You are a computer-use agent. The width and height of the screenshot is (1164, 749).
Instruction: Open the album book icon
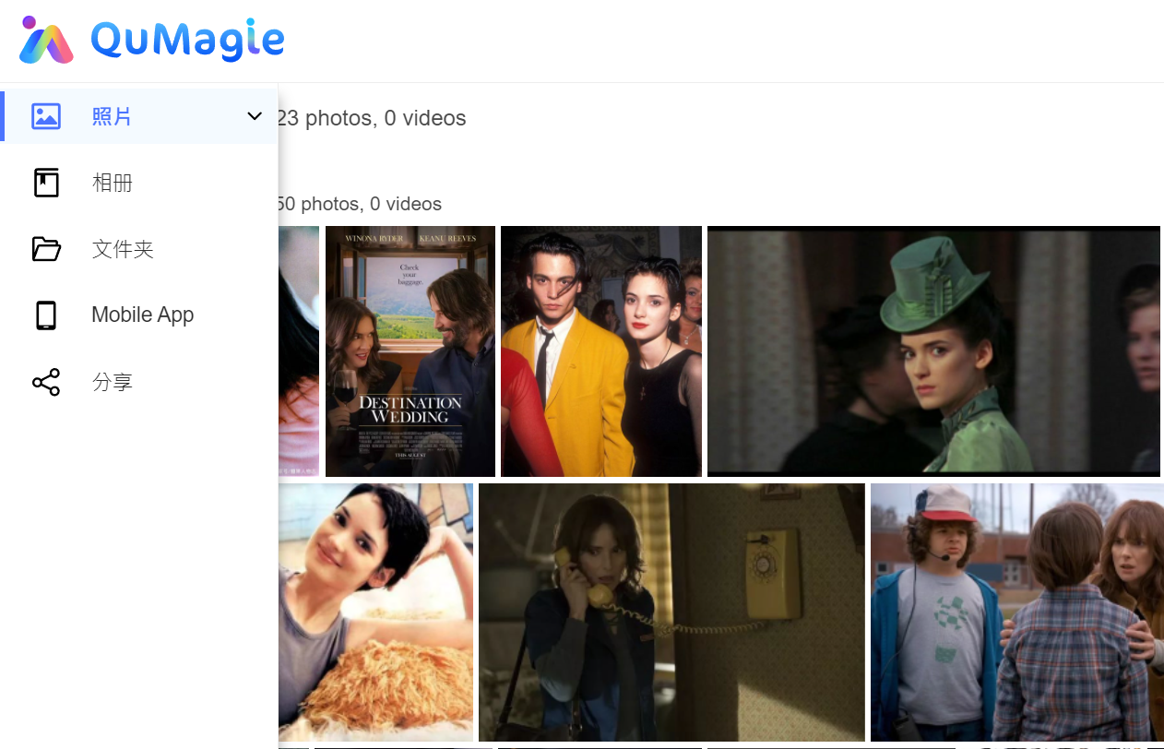tap(46, 183)
